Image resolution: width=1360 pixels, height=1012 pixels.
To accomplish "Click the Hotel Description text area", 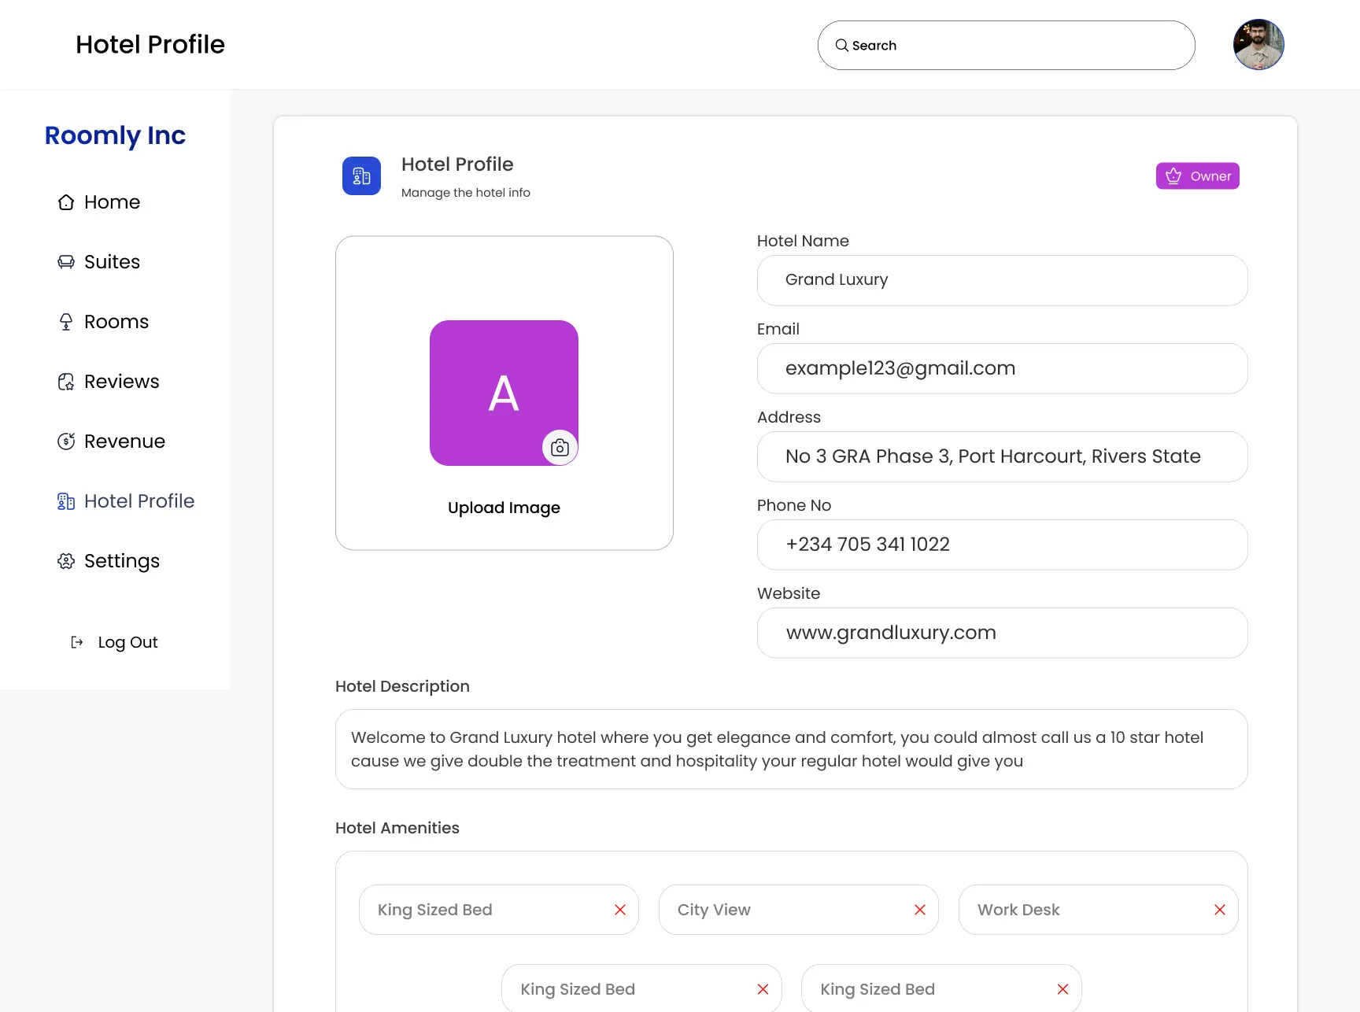I will pyautogui.click(x=792, y=749).
